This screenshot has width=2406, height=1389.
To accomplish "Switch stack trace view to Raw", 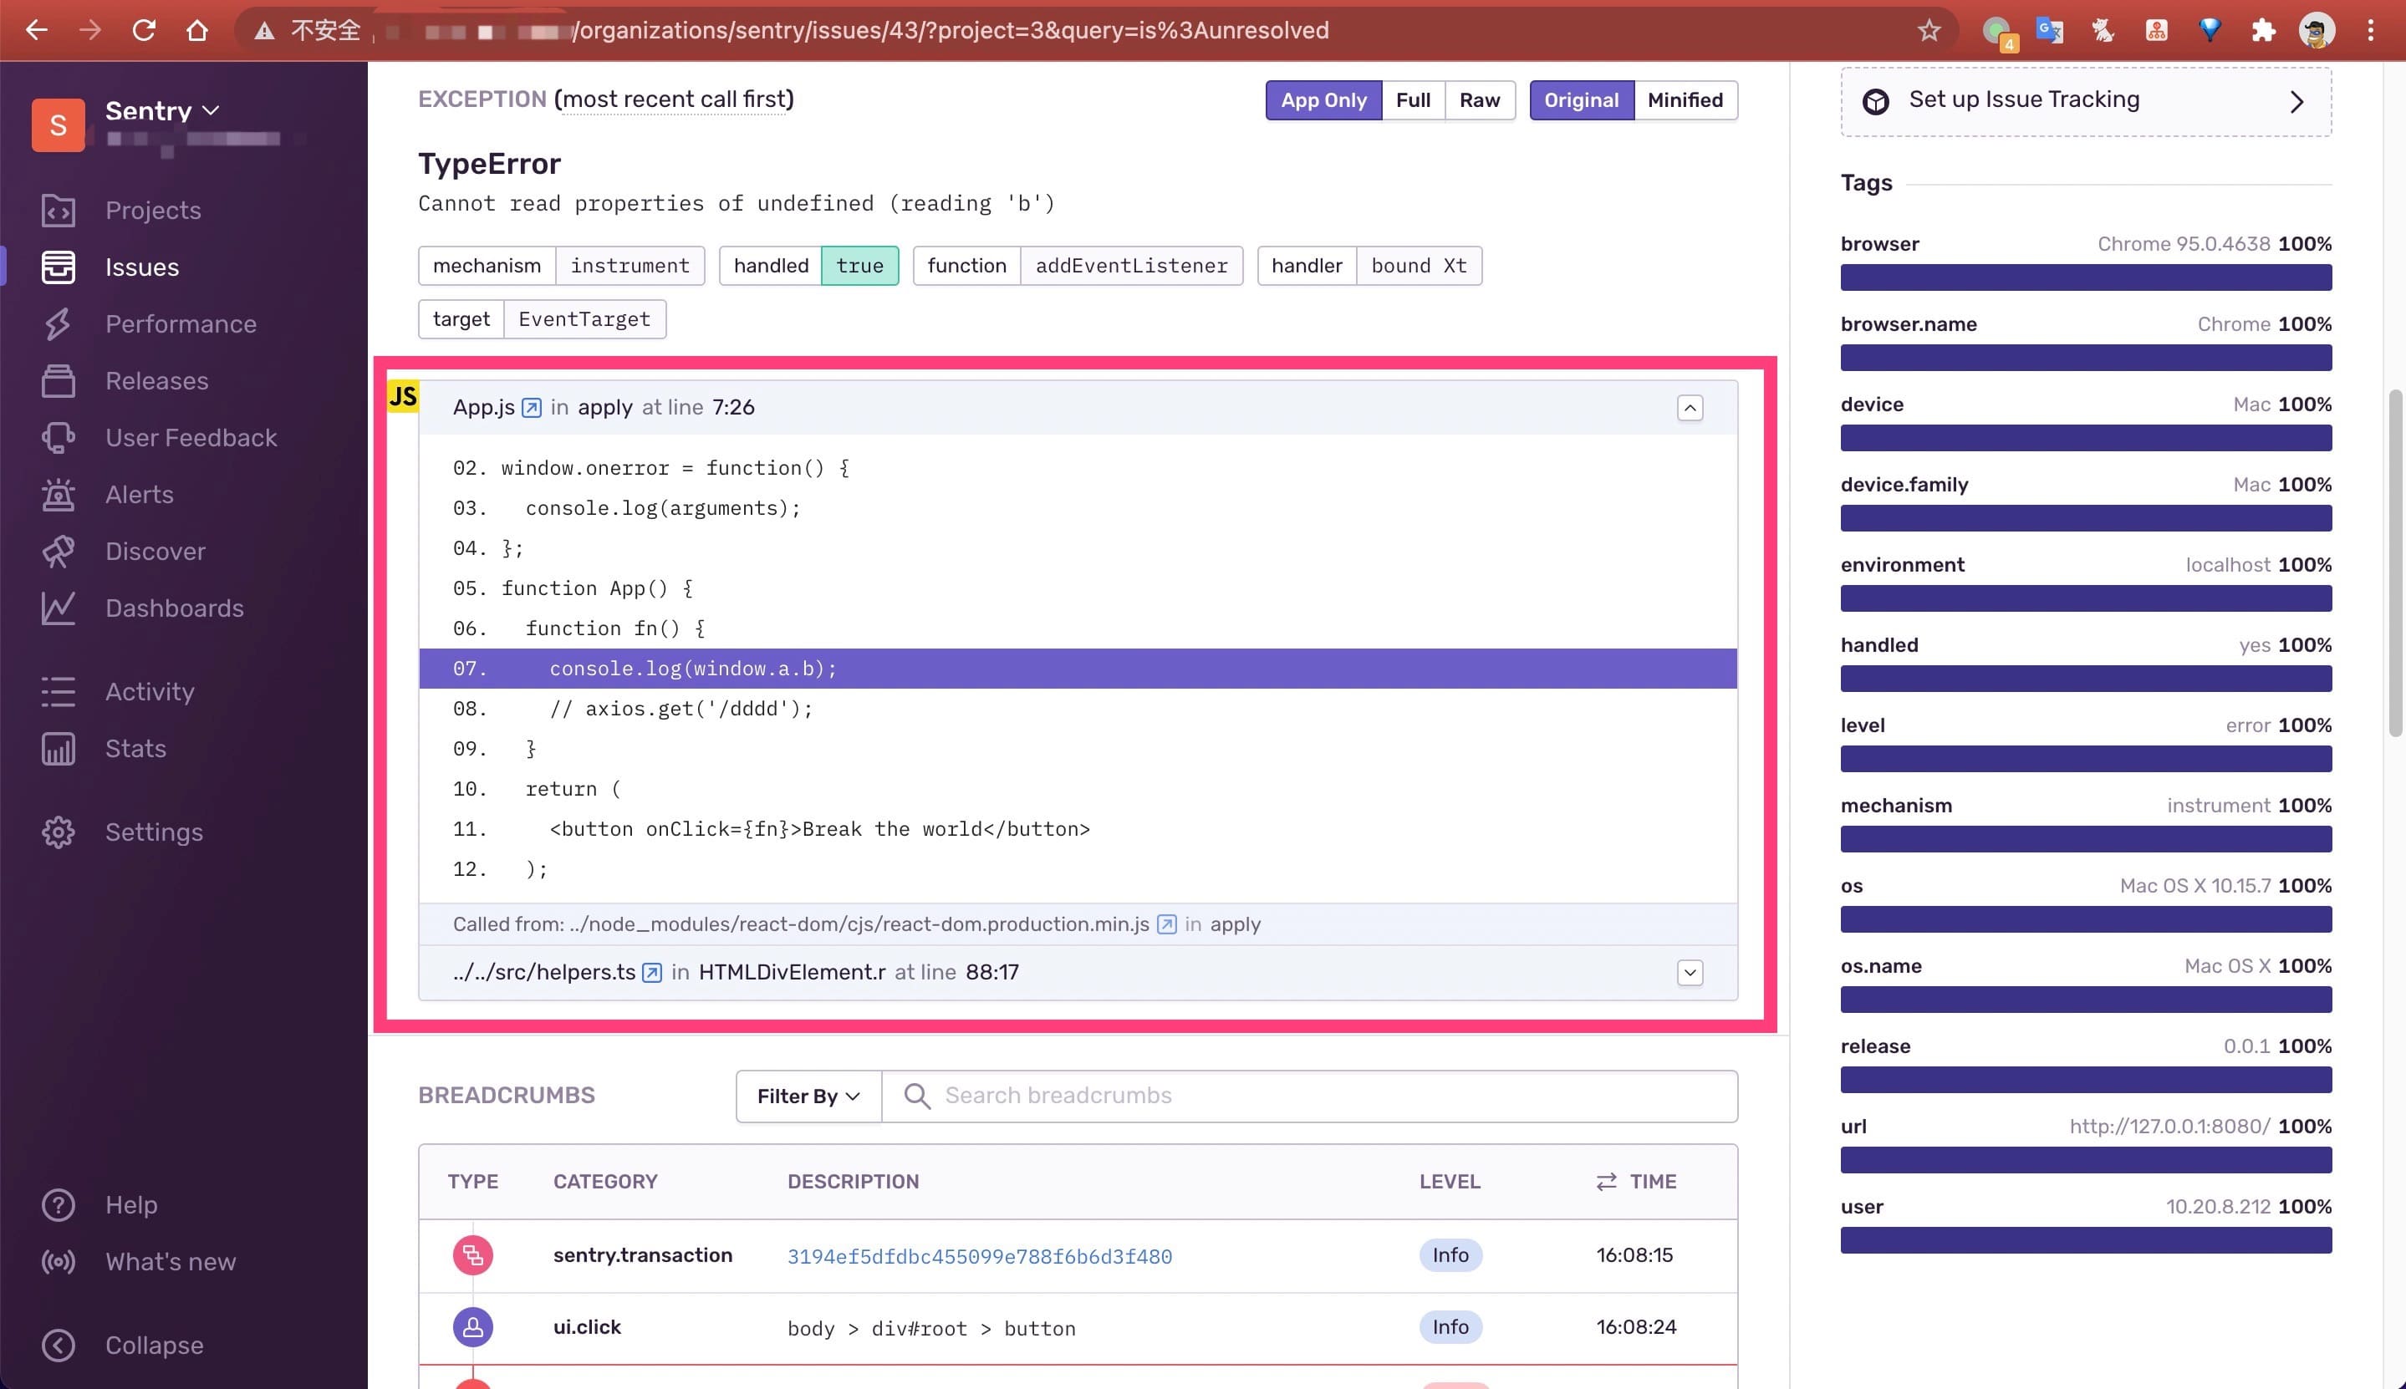I will coord(1479,100).
